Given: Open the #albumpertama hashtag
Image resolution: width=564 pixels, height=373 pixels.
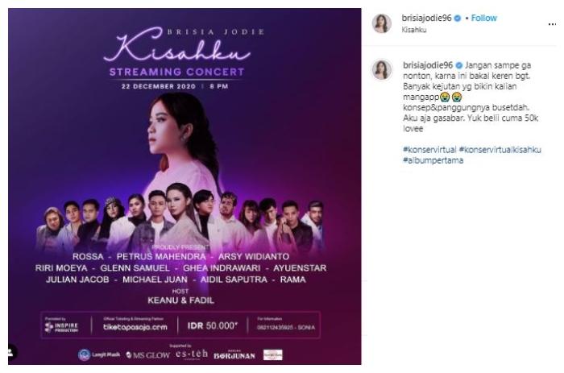Looking at the screenshot, I should tap(433, 160).
